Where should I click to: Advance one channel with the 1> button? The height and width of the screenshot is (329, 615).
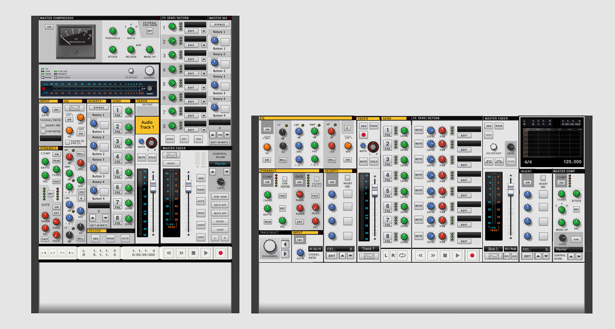(62, 253)
